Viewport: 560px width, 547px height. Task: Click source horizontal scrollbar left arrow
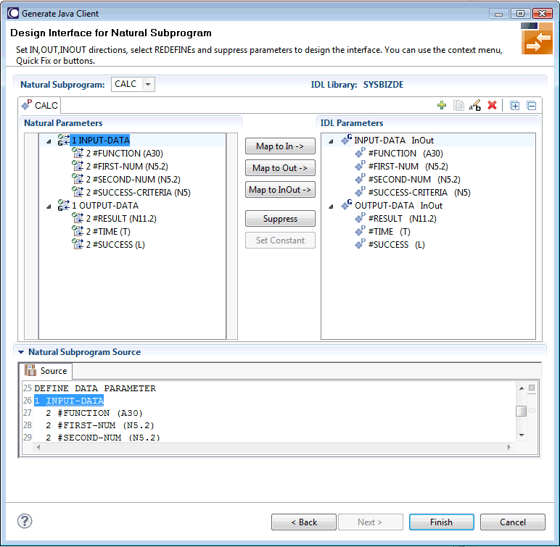(38, 447)
